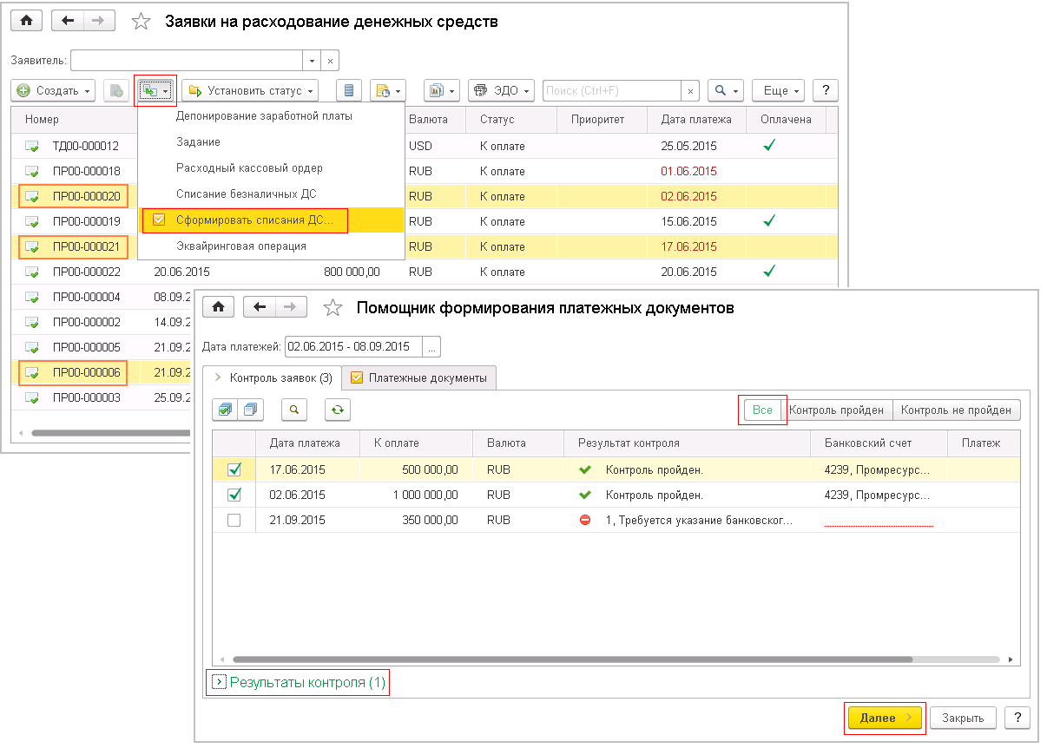Select Сформировать списания ДС menu item

[254, 220]
